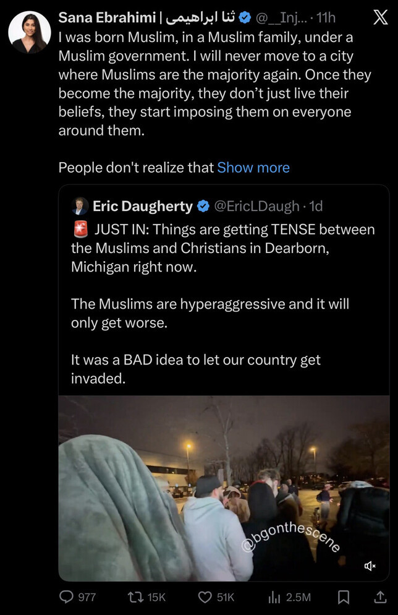The image size is (398, 615).
Task: Click the X logo icon
Action: pos(381,18)
